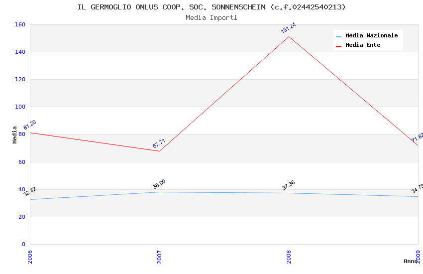Click the 2008 x-axis label
This screenshot has height=274, width=423.
pyautogui.click(x=289, y=257)
